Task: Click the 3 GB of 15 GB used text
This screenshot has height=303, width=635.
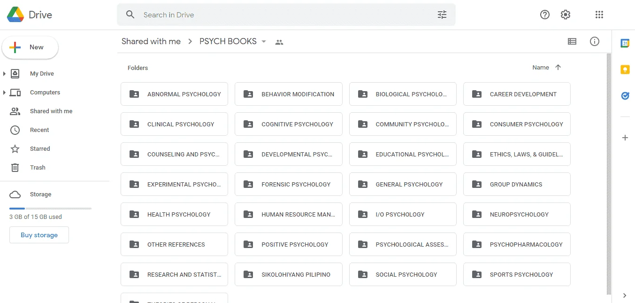Action: pos(36,217)
